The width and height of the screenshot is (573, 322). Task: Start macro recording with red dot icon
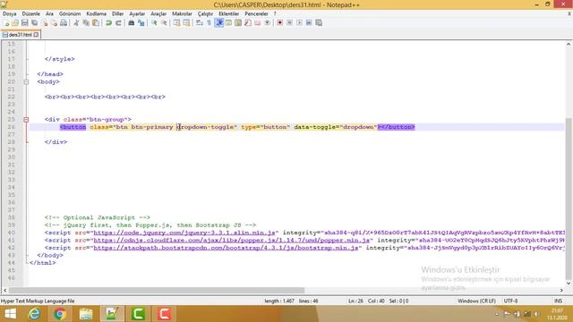[x=280, y=23]
